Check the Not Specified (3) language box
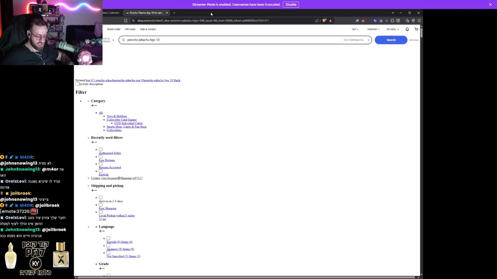This screenshot has width=497, height=279. [108, 253]
